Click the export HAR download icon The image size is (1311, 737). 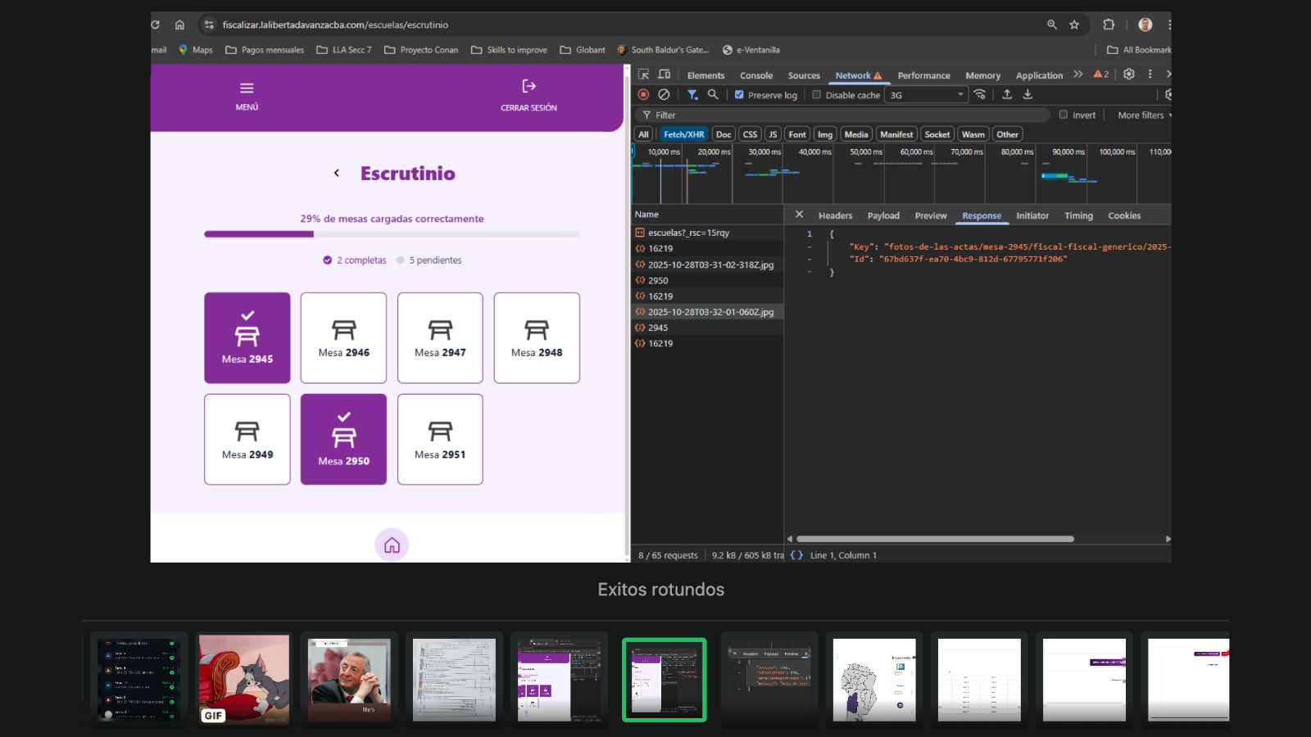[x=1027, y=95]
